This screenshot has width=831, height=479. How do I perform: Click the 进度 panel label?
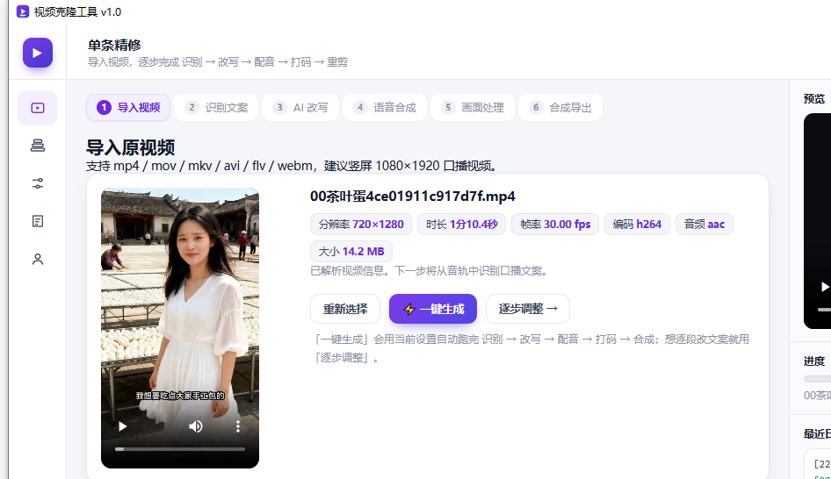click(x=814, y=361)
